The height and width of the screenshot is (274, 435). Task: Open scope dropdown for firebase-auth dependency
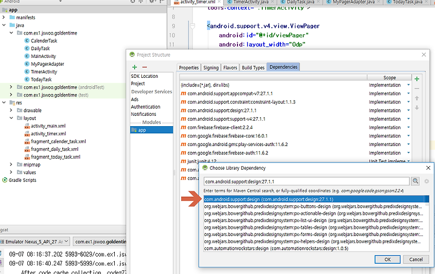click(x=408, y=153)
